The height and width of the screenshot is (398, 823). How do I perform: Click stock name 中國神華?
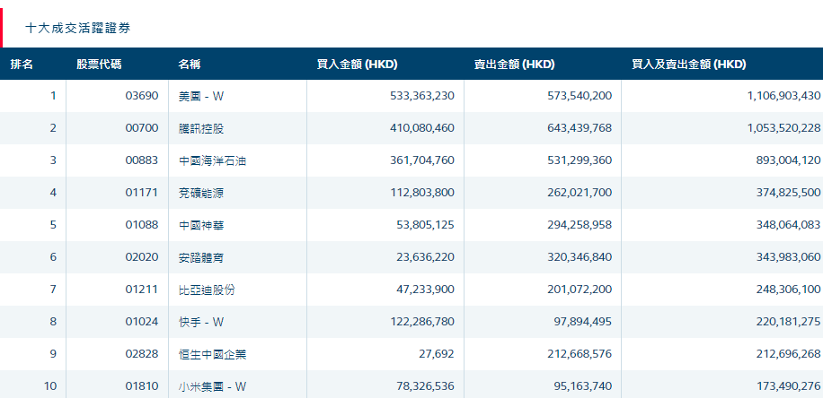(x=201, y=225)
